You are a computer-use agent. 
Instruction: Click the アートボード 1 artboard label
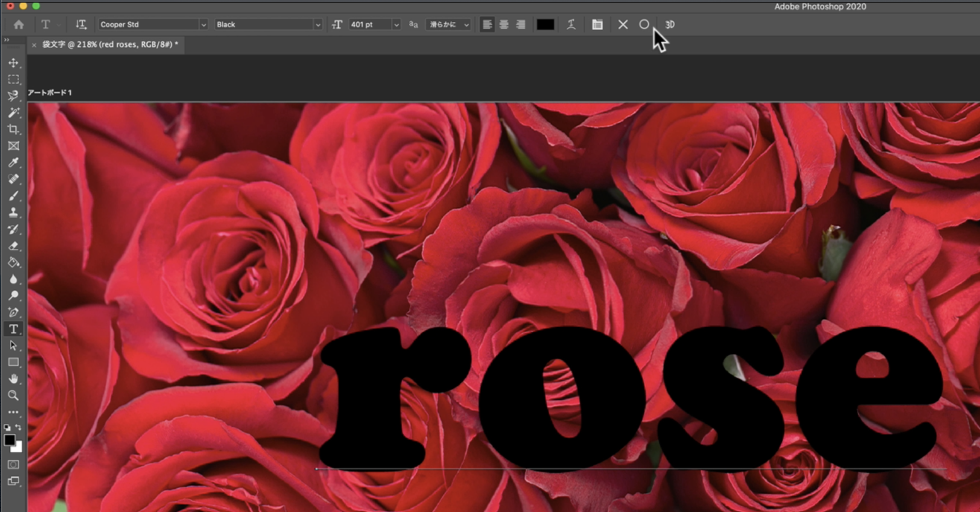coord(50,93)
